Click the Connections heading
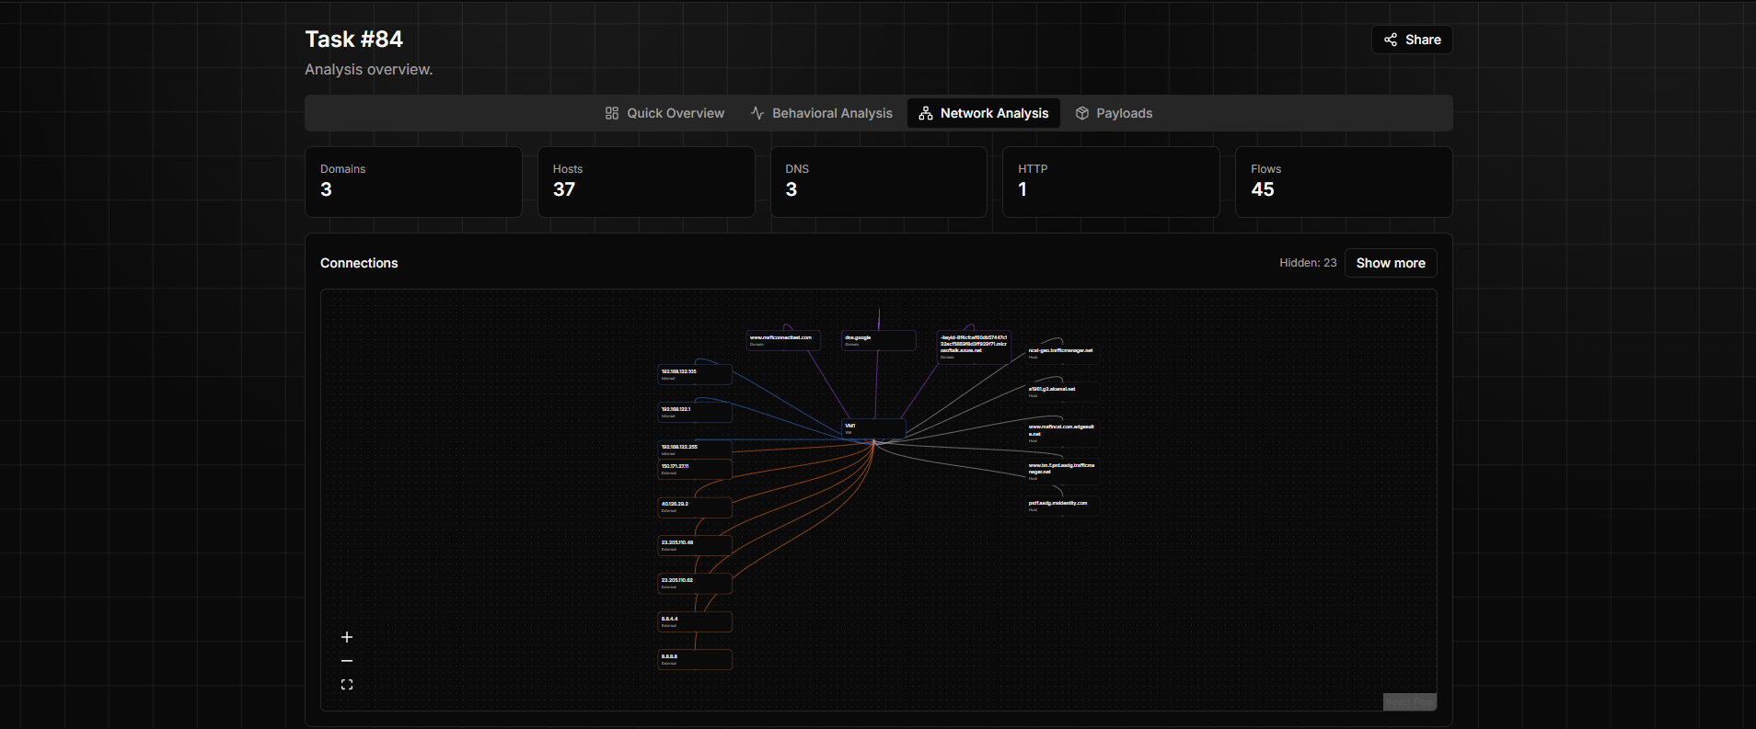Image resolution: width=1756 pixels, height=729 pixels. 359,263
